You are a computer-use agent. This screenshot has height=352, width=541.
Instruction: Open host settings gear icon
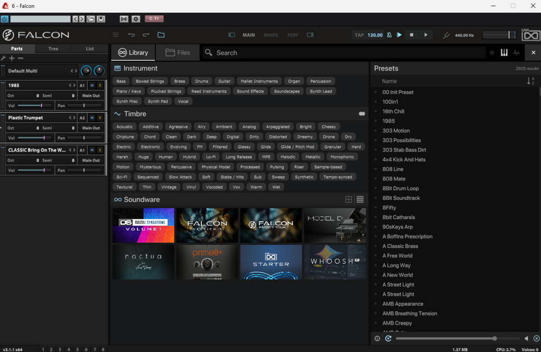click(x=136, y=19)
